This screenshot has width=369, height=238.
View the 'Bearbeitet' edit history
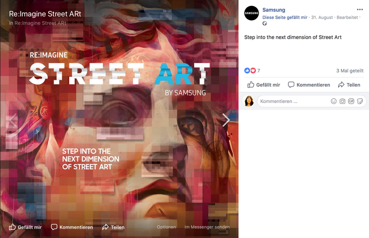347,17
